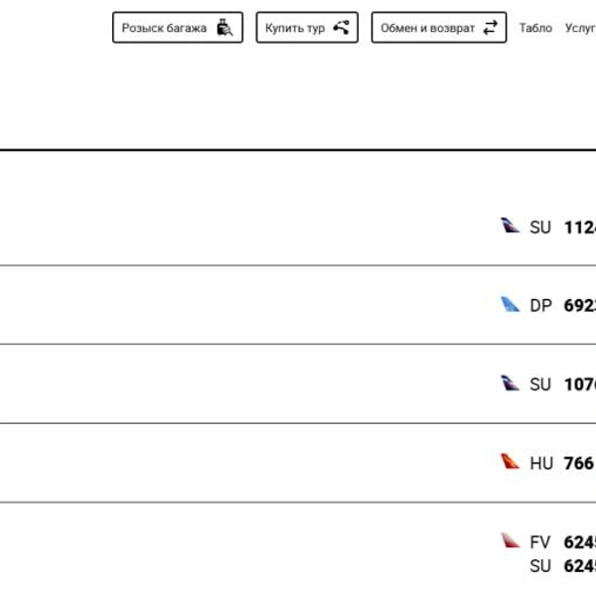Click the share-style icon beside Купить тур

coord(342,28)
